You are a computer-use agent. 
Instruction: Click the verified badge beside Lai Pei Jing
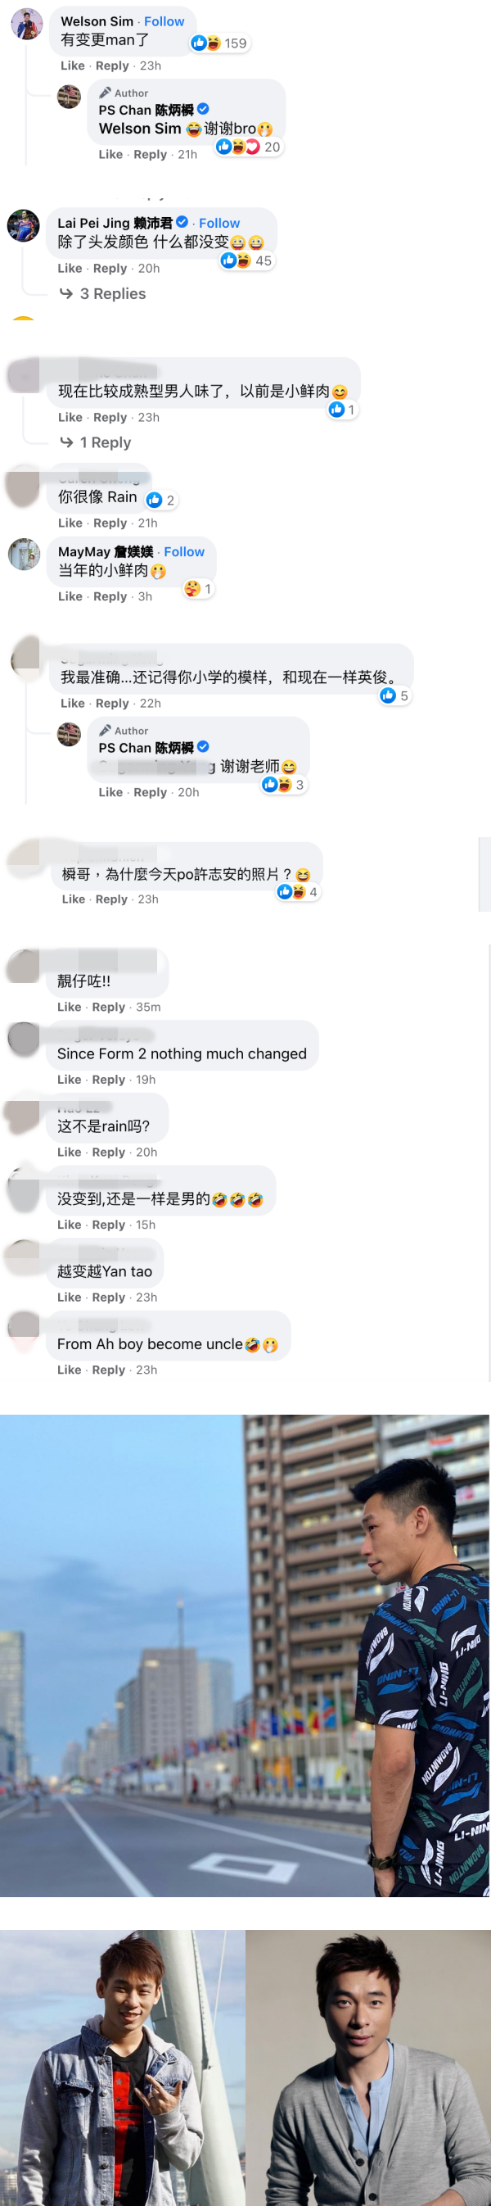[x=182, y=222]
